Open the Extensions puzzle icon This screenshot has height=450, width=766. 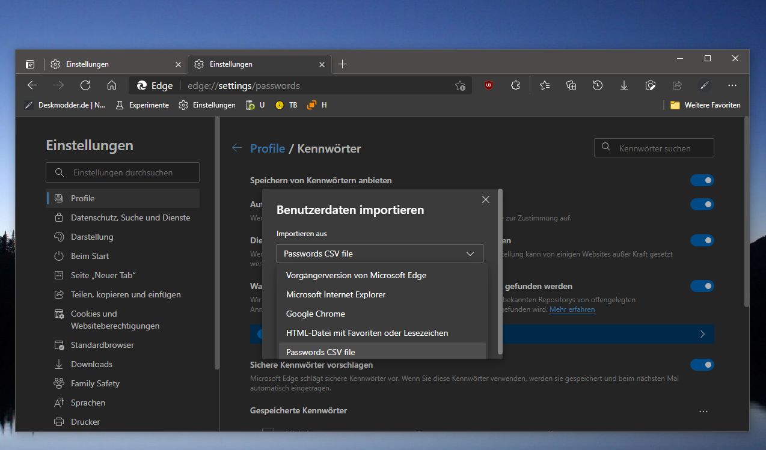pyautogui.click(x=515, y=85)
